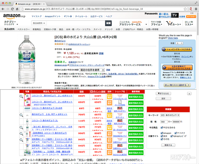Image resolution: width=199 pixels, height=164 pixels.
Task: Open the Amazonポイント nav link
Action: 52,16
